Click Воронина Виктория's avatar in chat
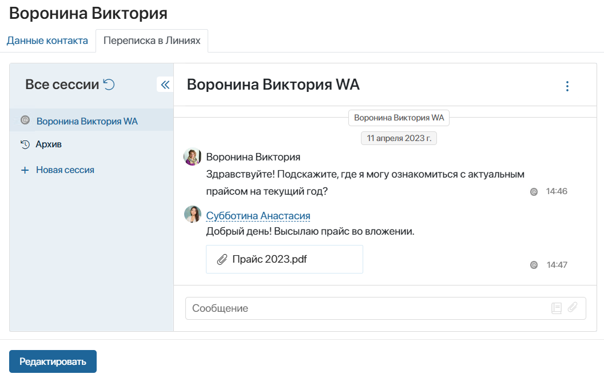 192,156
